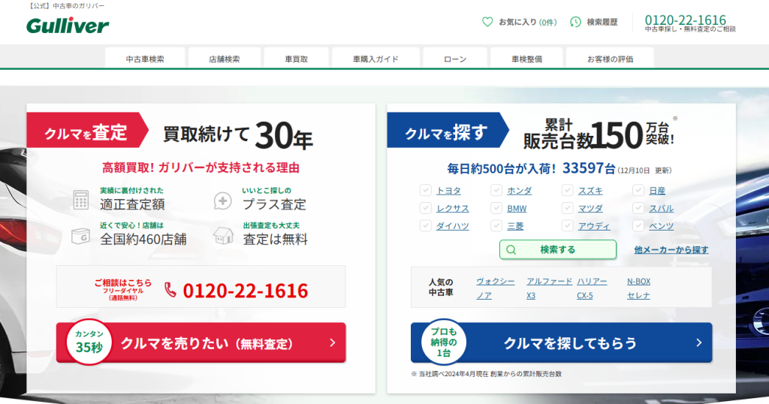This screenshot has height=404, width=769.
Task: Tick the BMW maker checkbox
Action: click(x=496, y=209)
